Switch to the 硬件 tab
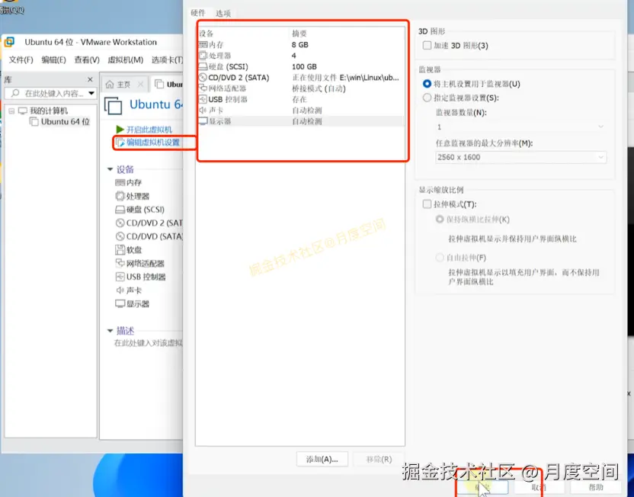The image size is (634, 497). point(198,13)
